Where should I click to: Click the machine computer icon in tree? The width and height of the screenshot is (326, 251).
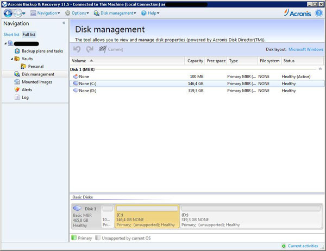[11, 43]
